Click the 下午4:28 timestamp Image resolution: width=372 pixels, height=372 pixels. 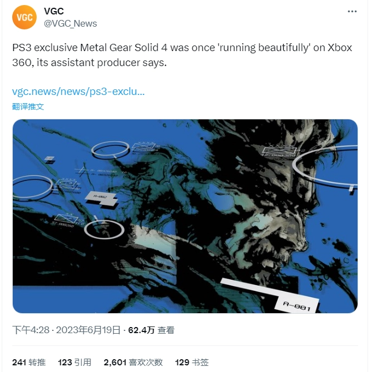[x=31, y=330]
